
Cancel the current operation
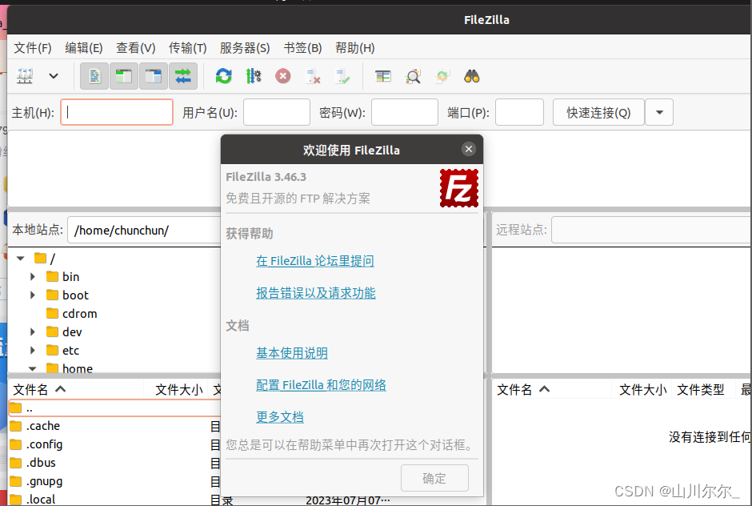click(x=282, y=76)
